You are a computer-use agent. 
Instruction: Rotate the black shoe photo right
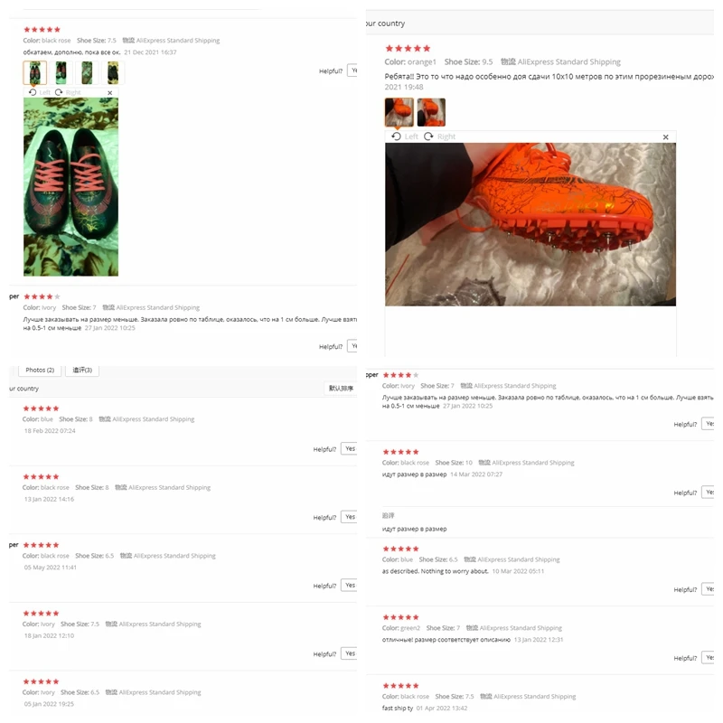68,92
